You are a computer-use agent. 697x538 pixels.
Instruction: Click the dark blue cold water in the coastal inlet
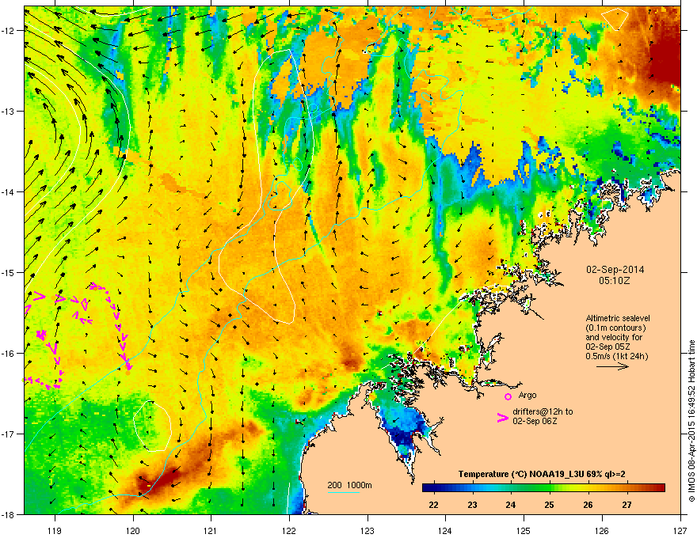[x=404, y=438]
